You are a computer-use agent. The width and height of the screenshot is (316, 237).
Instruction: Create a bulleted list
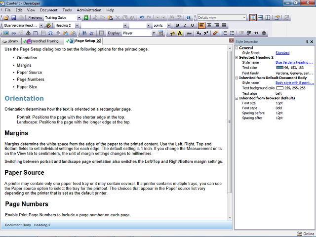click(x=232, y=33)
